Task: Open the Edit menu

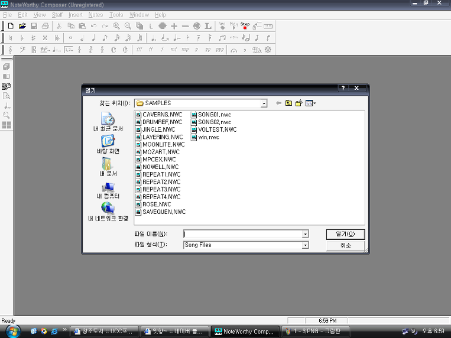Action: 22,15
